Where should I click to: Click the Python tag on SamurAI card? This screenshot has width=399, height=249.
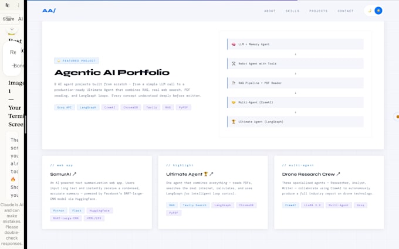click(59, 211)
